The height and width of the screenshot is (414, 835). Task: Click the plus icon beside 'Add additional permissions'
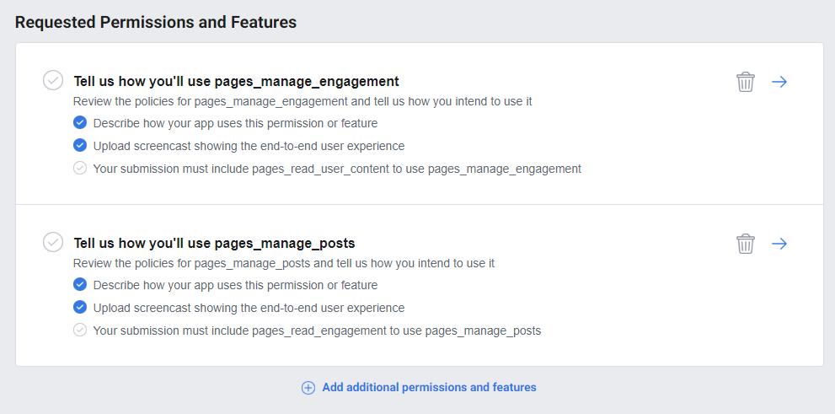(x=308, y=387)
